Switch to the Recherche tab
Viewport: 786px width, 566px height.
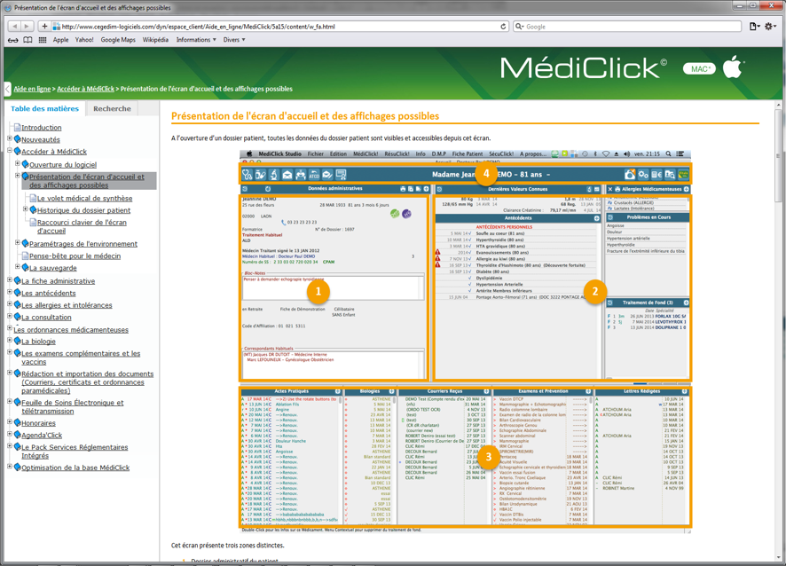[x=112, y=108]
